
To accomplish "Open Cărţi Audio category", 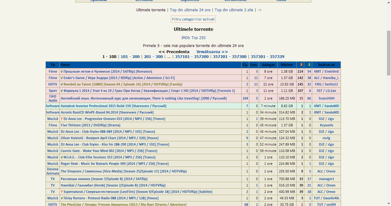I will pos(53,98).
